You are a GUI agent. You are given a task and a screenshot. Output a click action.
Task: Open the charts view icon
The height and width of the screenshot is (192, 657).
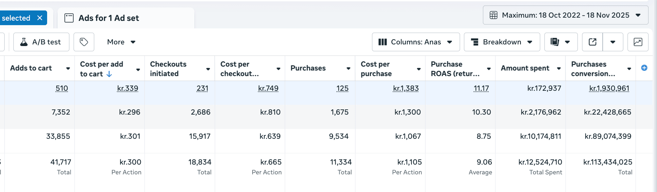point(638,42)
